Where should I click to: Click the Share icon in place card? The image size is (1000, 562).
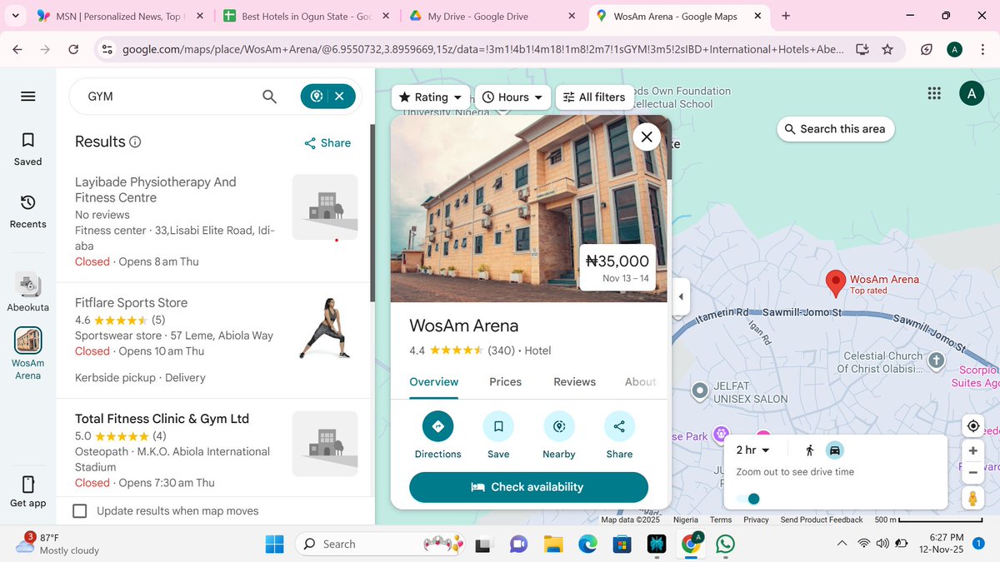tap(619, 426)
